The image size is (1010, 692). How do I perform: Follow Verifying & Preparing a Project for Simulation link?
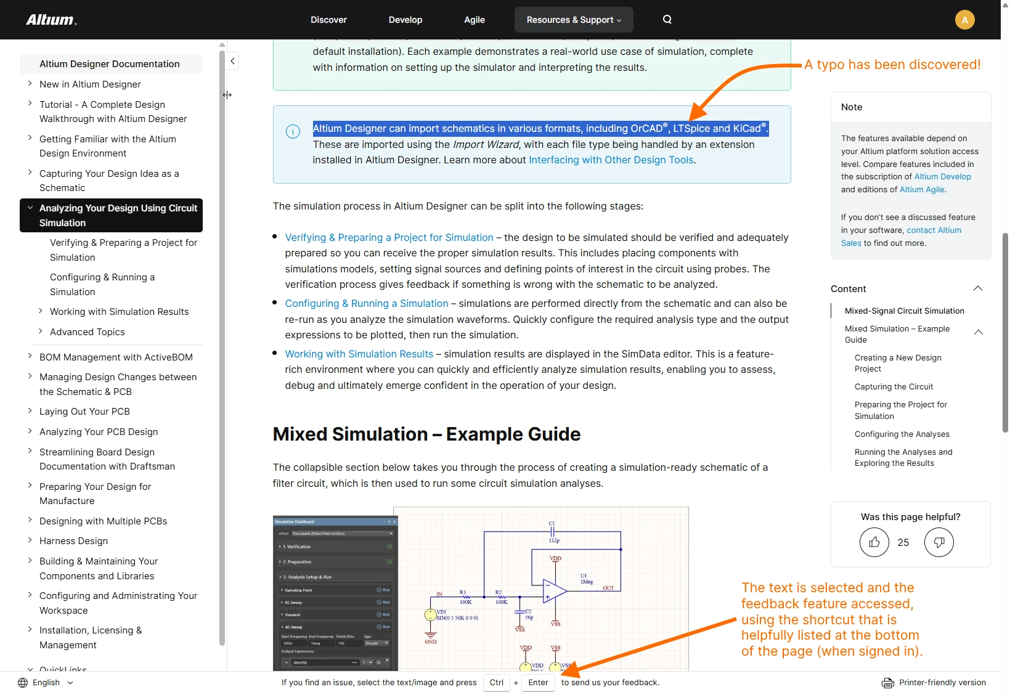389,238
